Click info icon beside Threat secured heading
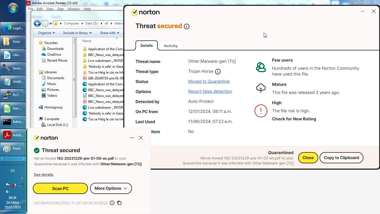The width and height of the screenshot is (380, 214). [x=187, y=26]
